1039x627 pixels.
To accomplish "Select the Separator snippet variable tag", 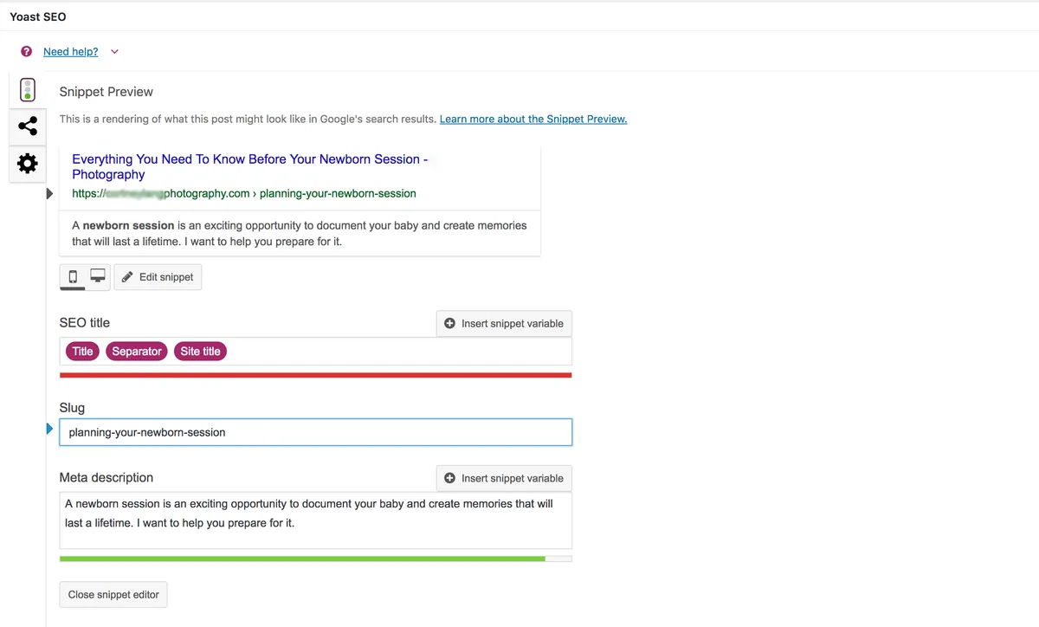I will (137, 351).
